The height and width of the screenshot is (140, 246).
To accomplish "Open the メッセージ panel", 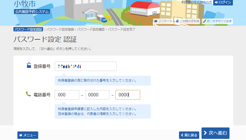I will click(163, 21).
